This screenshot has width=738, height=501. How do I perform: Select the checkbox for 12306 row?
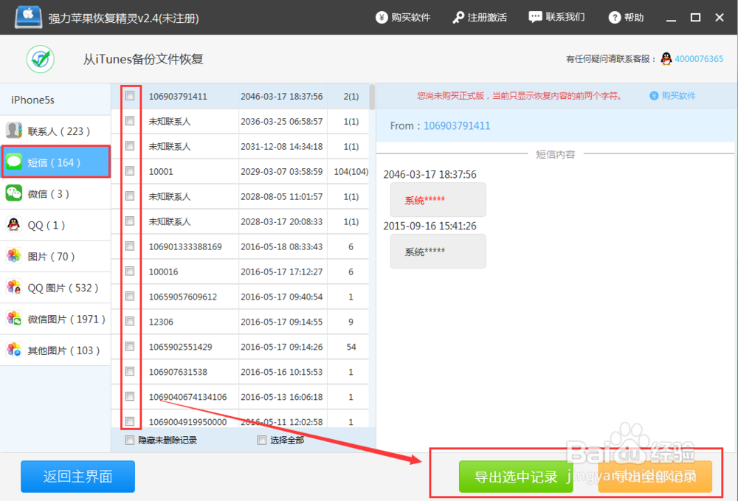(x=130, y=321)
